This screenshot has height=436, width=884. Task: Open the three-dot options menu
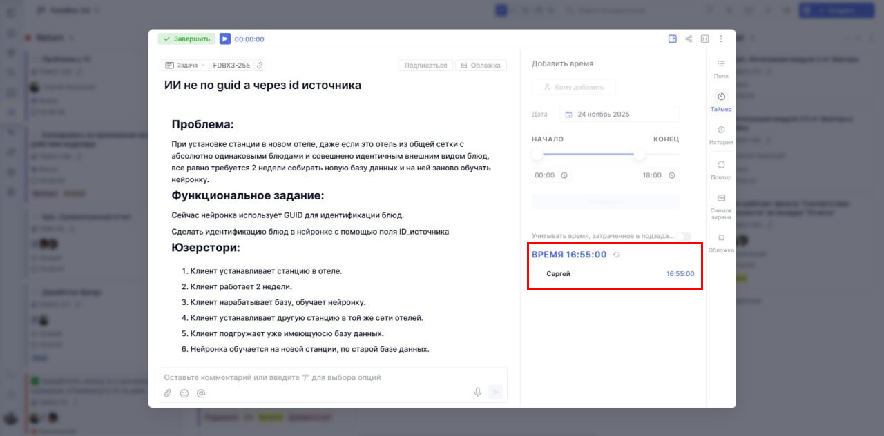tap(720, 39)
